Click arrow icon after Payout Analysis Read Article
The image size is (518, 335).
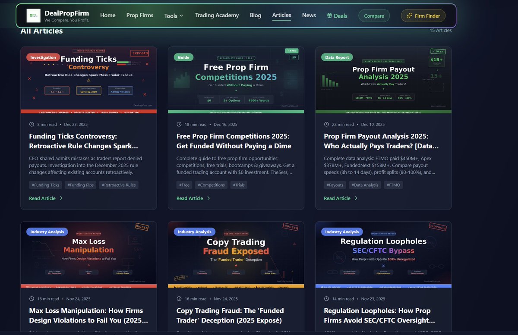coord(356,198)
